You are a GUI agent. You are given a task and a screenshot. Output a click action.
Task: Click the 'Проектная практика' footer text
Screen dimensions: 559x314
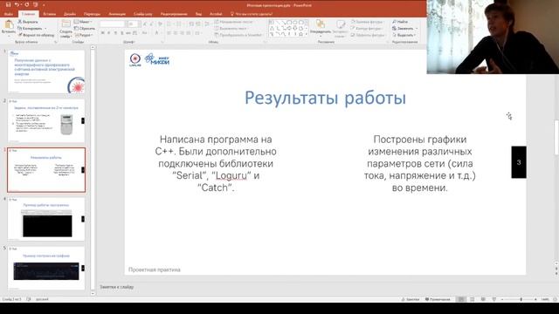(x=155, y=270)
